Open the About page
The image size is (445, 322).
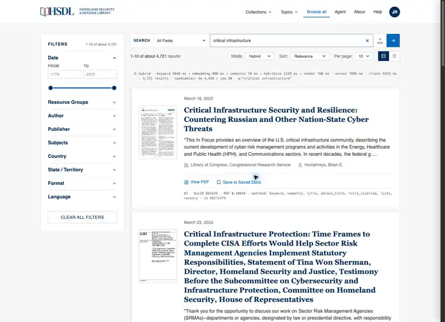pos(359,11)
